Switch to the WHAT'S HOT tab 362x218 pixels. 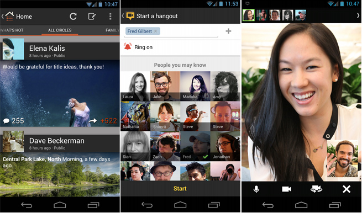tap(12, 30)
